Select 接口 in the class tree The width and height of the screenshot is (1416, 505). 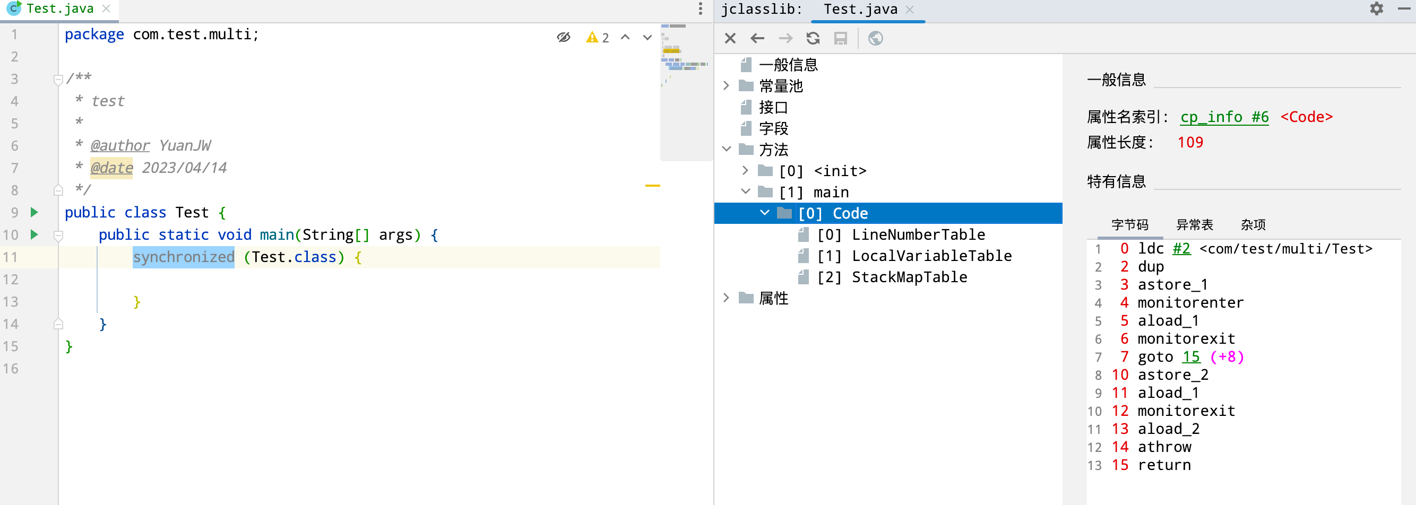(773, 107)
